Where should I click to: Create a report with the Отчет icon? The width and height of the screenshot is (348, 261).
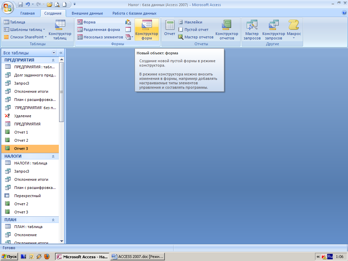[170, 28]
